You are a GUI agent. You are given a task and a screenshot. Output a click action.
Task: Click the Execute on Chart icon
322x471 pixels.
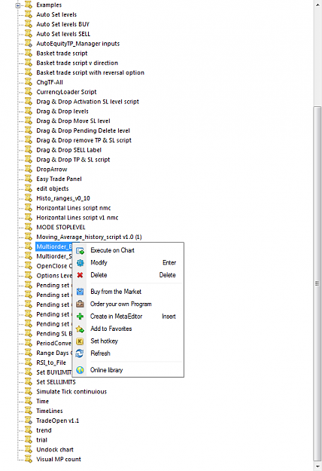pyautogui.click(x=80, y=251)
